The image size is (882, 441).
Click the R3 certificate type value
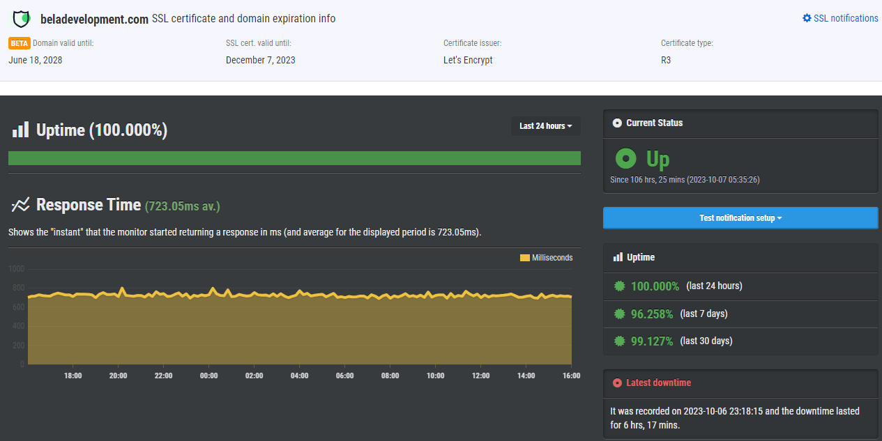[x=666, y=60]
